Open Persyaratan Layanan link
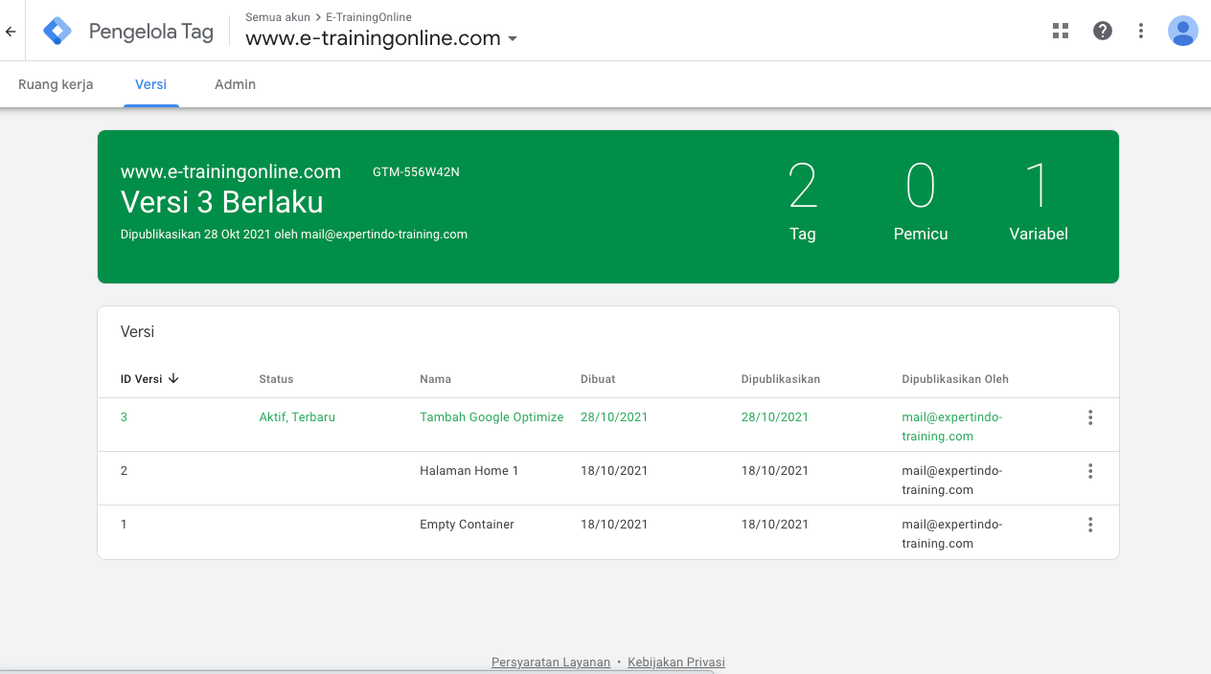The width and height of the screenshot is (1211, 674). (551, 662)
